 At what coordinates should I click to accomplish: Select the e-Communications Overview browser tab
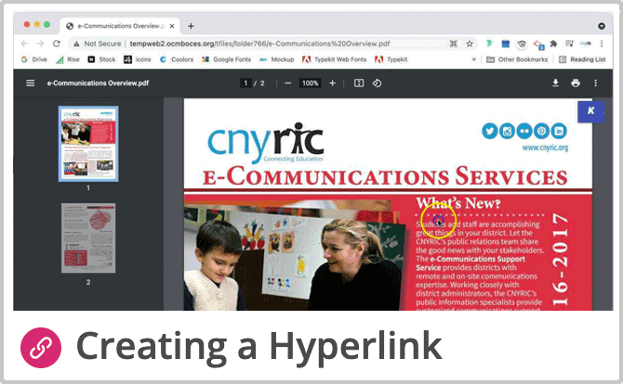pos(120,26)
